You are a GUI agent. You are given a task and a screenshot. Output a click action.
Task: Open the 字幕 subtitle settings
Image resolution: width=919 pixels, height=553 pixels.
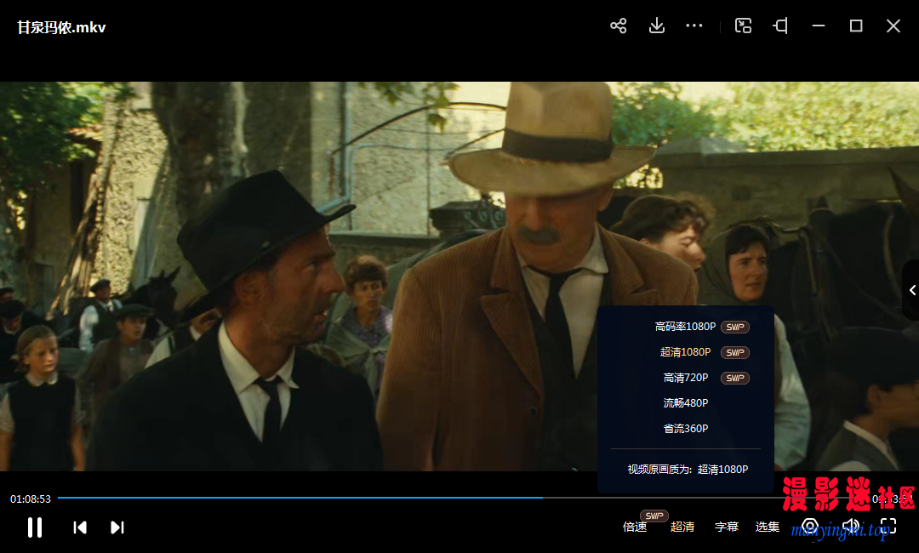pos(727,527)
